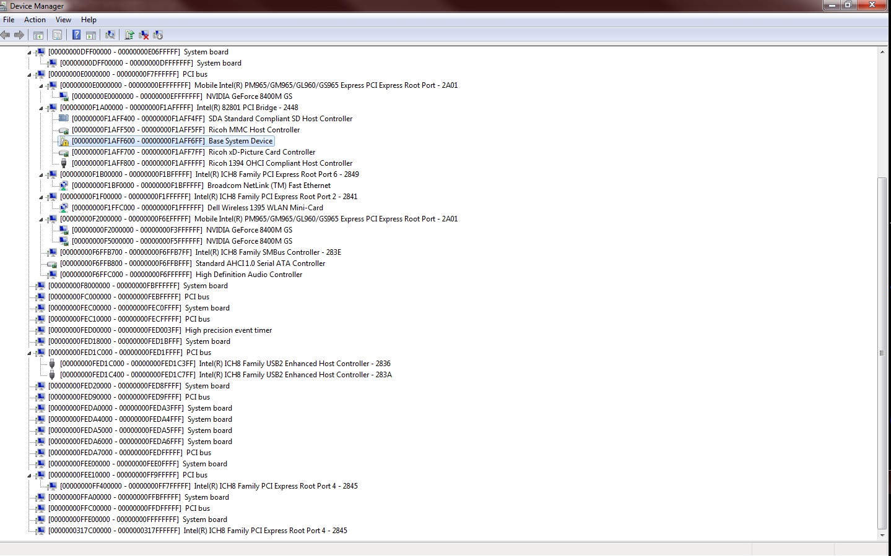This screenshot has width=891, height=556.
Task: Select NVIDIA GeForce 8400M GS at E0000000
Action: 182,96
